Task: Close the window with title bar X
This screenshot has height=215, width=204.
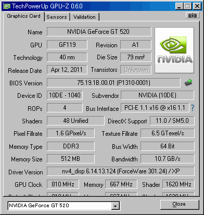Action: [x=197, y=6]
